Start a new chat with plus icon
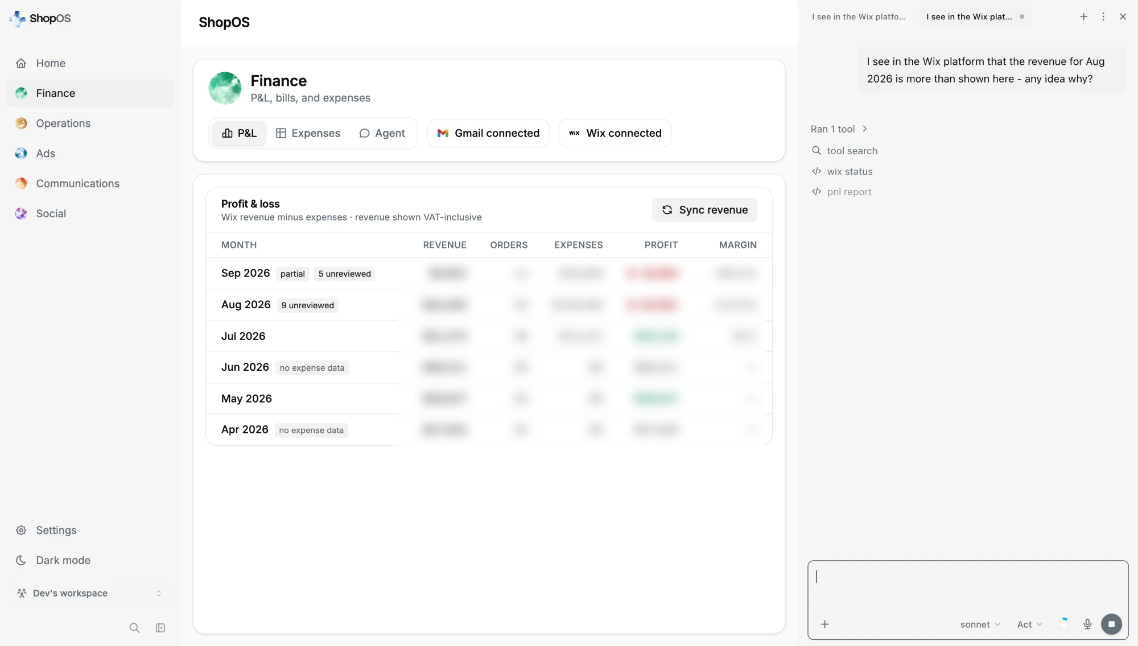 click(1083, 17)
